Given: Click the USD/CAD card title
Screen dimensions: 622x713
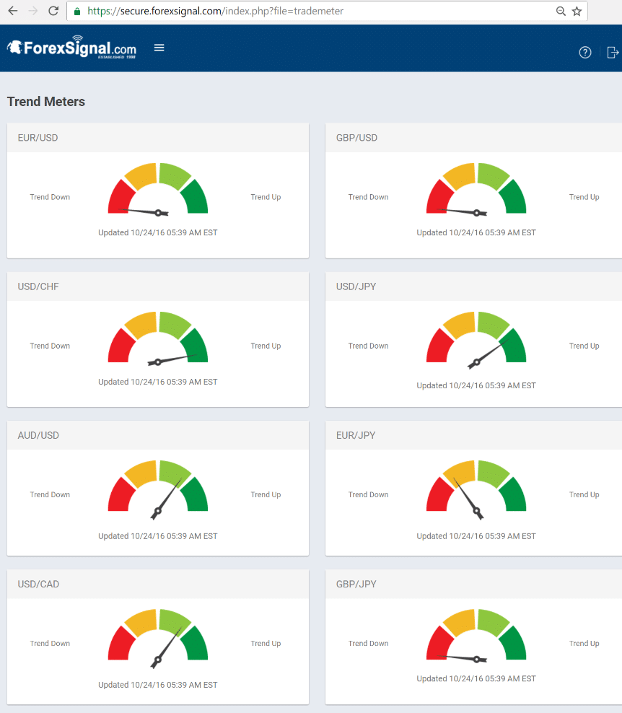Looking at the screenshot, I should pyautogui.click(x=38, y=584).
